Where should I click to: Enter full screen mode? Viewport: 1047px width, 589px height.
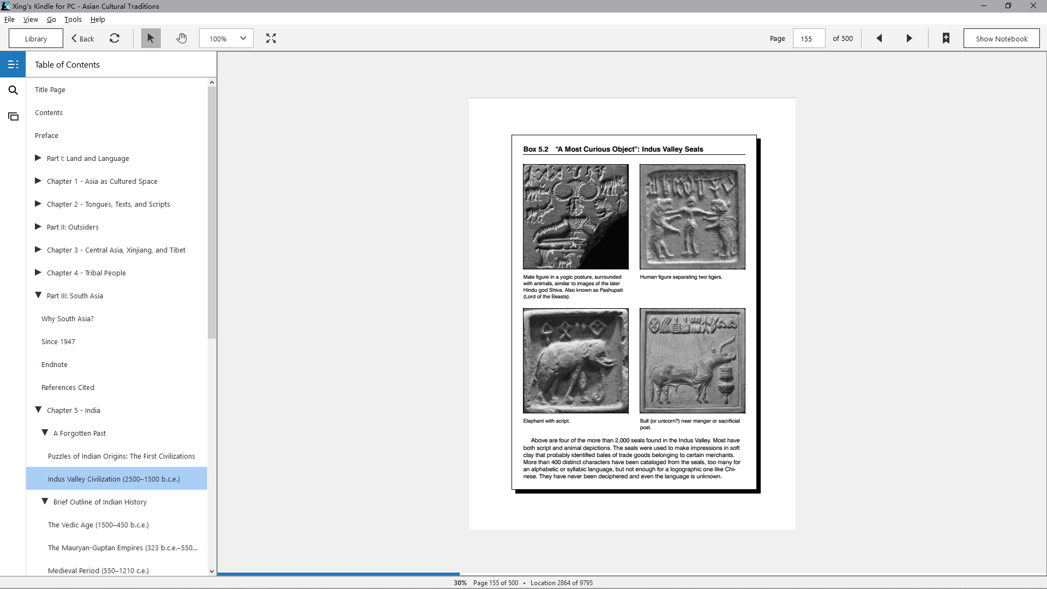click(271, 38)
